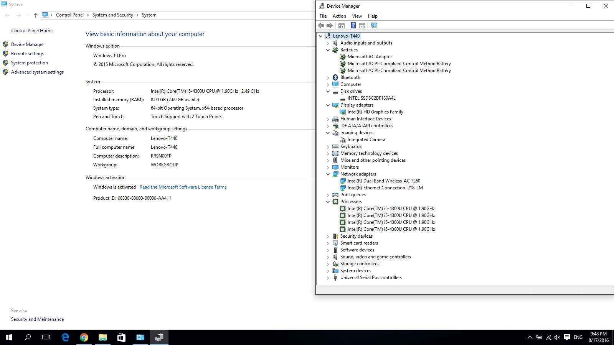Click the Bluetooth category icon
This screenshot has width=614, height=345.
tap(335, 77)
